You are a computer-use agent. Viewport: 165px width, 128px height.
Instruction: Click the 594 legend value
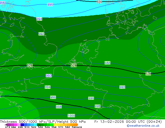coord(74,127)
